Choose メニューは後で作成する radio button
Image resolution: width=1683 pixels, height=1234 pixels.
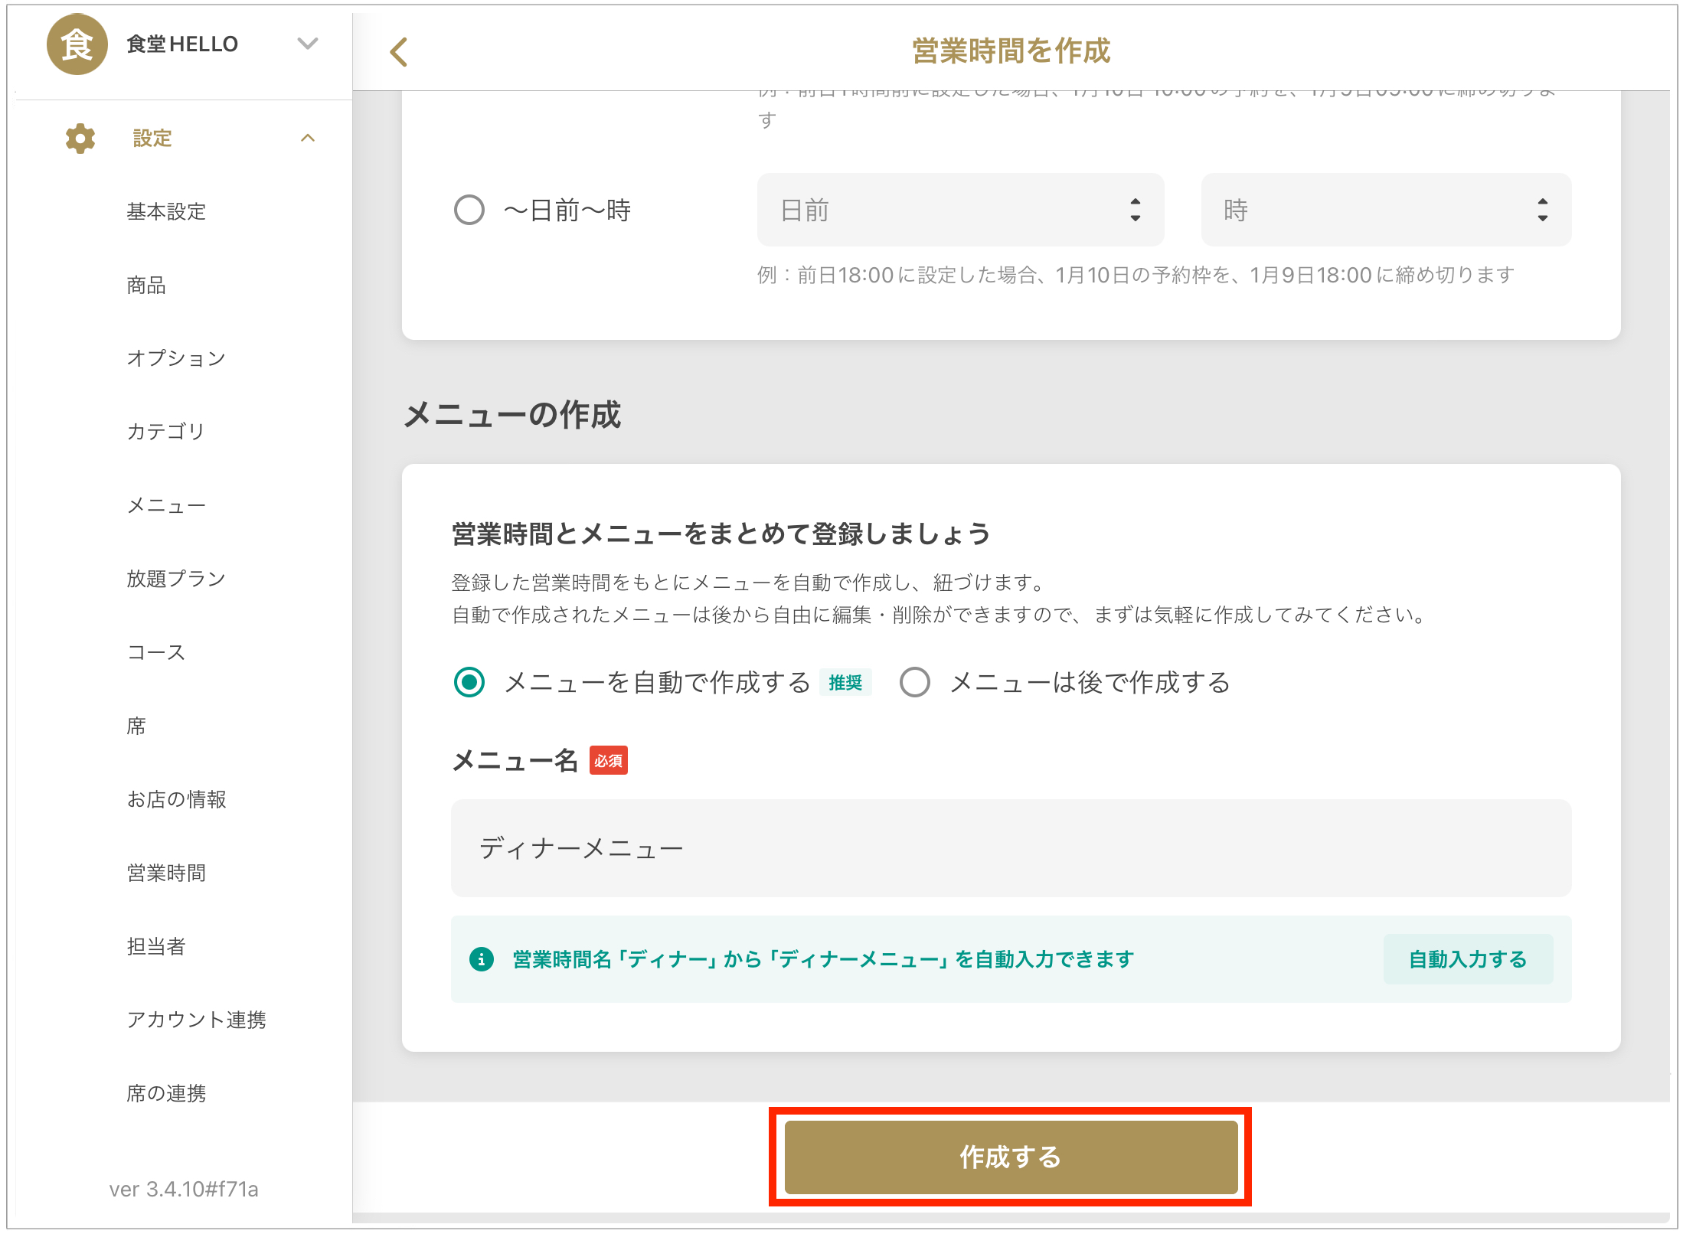[915, 682]
